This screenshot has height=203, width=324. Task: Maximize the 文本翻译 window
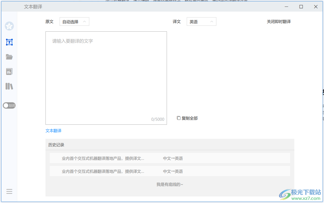301,7
